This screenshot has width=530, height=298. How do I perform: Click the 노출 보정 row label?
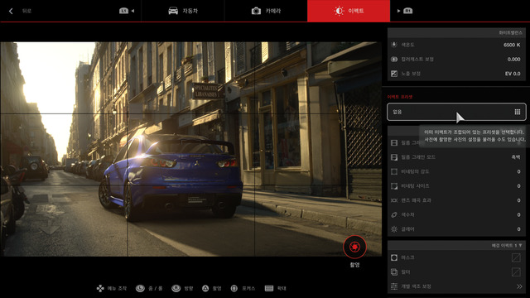click(x=411, y=74)
